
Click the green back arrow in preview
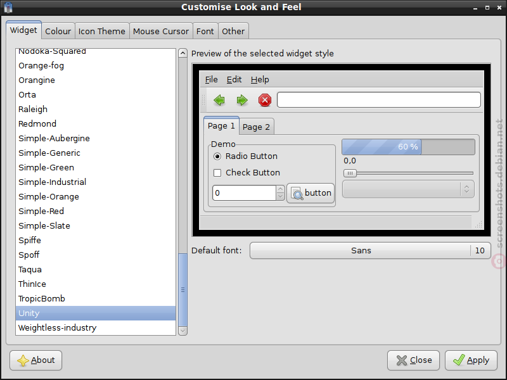click(x=219, y=100)
